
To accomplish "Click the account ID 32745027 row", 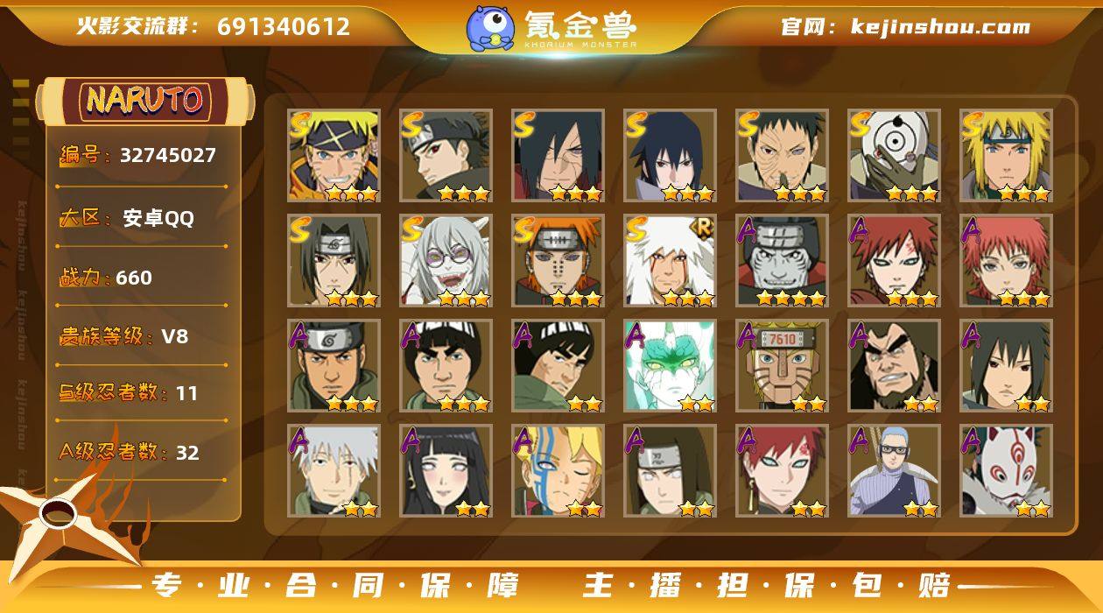I will pyautogui.click(x=142, y=156).
